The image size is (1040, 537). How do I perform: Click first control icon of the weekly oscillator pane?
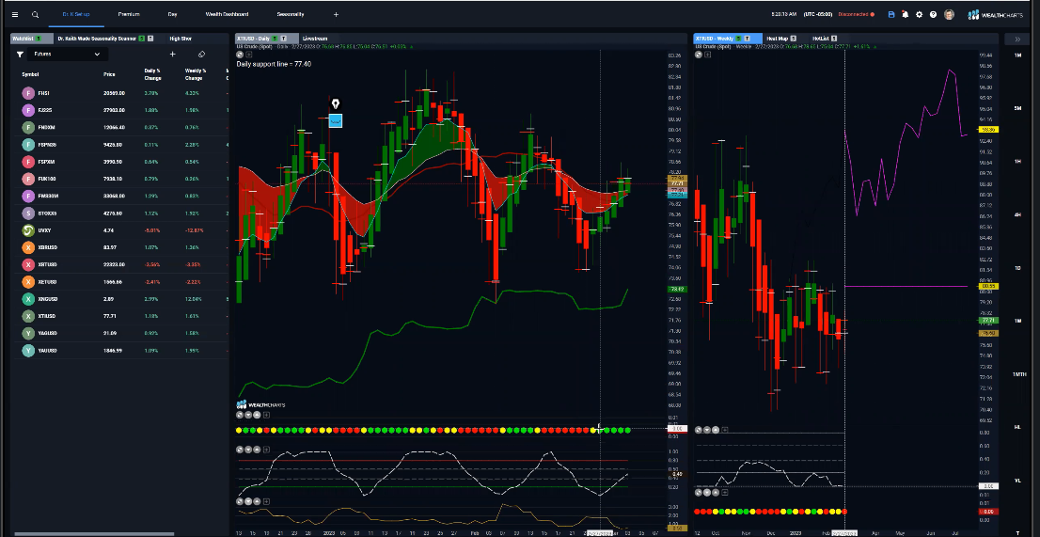pos(698,430)
